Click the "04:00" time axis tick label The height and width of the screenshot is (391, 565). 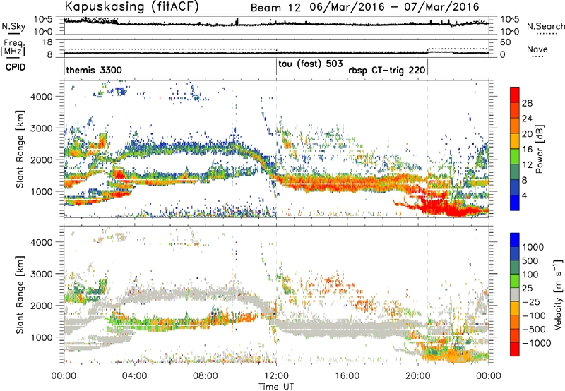coord(134,376)
